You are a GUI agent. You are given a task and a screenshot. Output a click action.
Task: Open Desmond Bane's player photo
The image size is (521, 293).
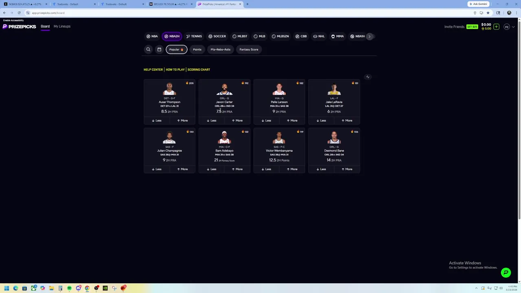[x=334, y=138]
